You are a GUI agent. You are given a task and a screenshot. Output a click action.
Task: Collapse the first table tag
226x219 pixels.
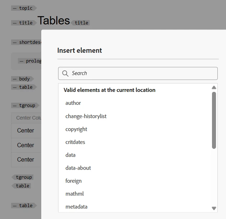click(x=15, y=87)
